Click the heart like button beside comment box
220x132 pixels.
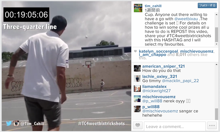tap(138, 125)
